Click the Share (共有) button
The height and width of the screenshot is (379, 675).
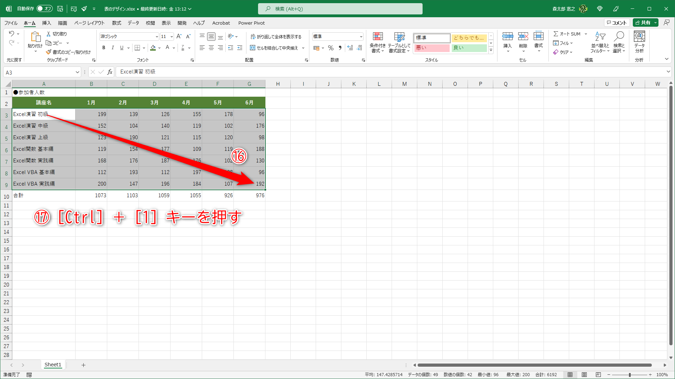[643, 23]
